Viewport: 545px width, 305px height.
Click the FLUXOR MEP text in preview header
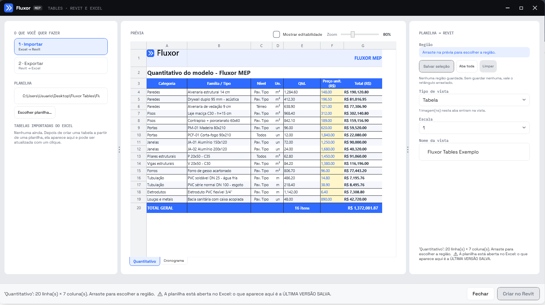(x=368, y=58)
